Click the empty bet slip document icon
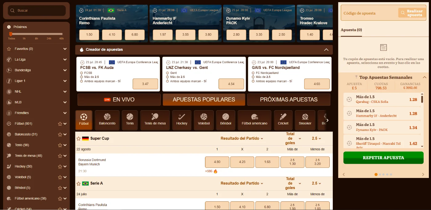This screenshot has height=210, width=431. (383, 47)
